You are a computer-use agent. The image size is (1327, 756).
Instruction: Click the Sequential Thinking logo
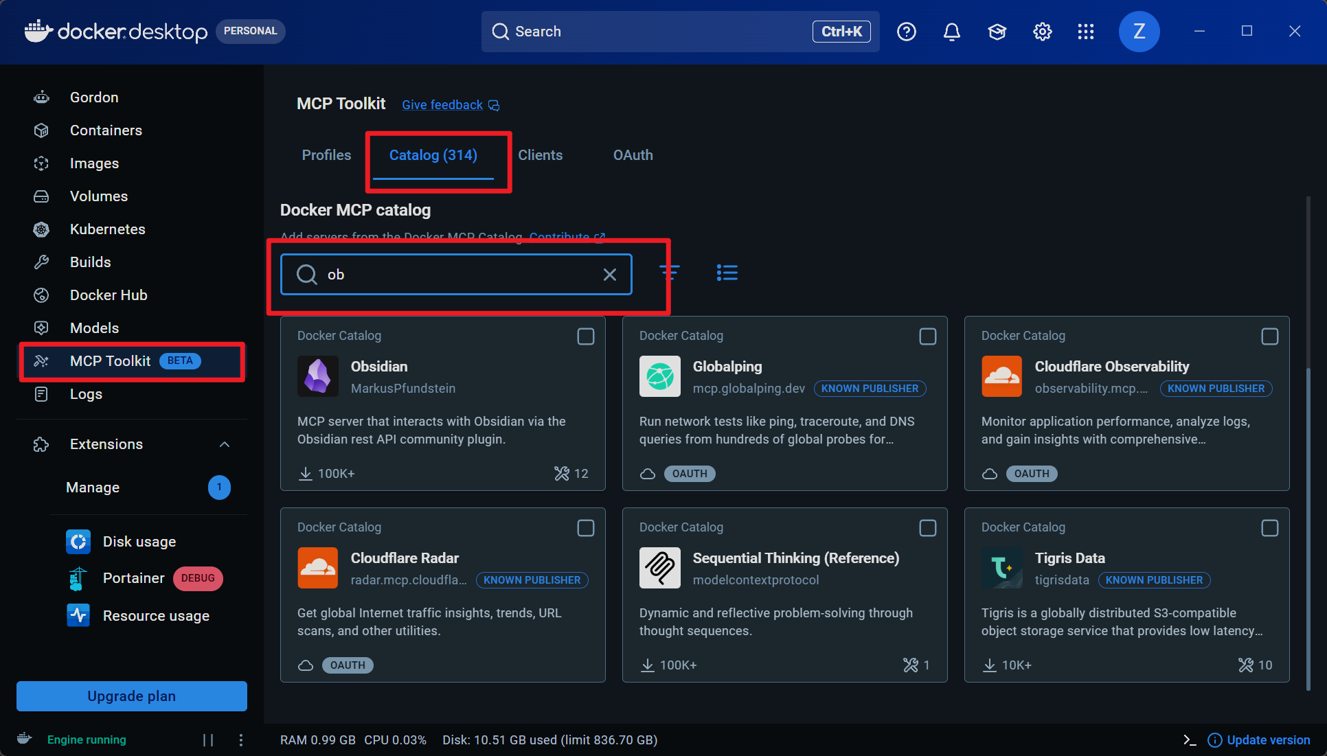tap(660, 568)
